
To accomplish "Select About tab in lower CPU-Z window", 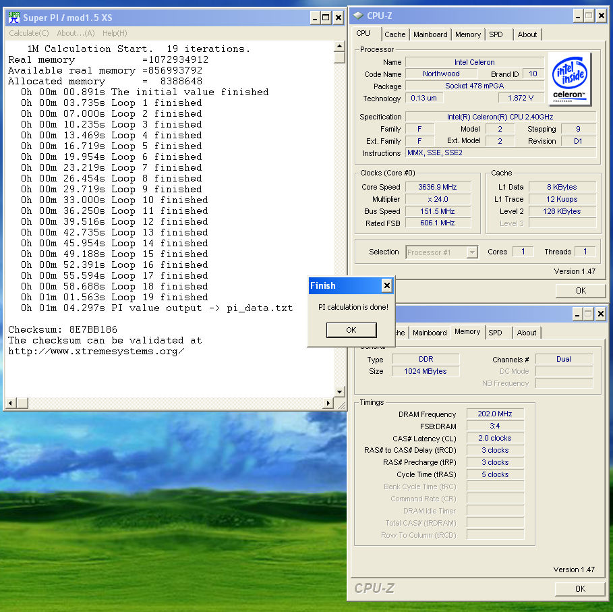I will pos(526,333).
